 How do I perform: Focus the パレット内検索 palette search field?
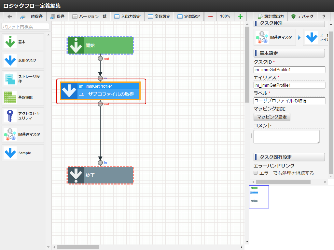25,26
